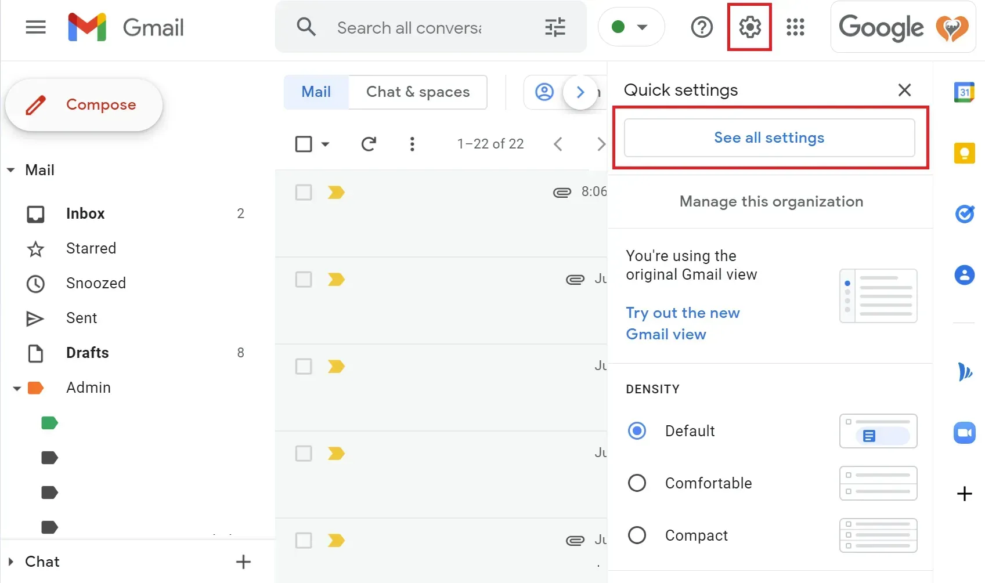Open the main menu hamburger icon
This screenshot has height=583, width=985.
pyautogui.click(x=35, y=27)
